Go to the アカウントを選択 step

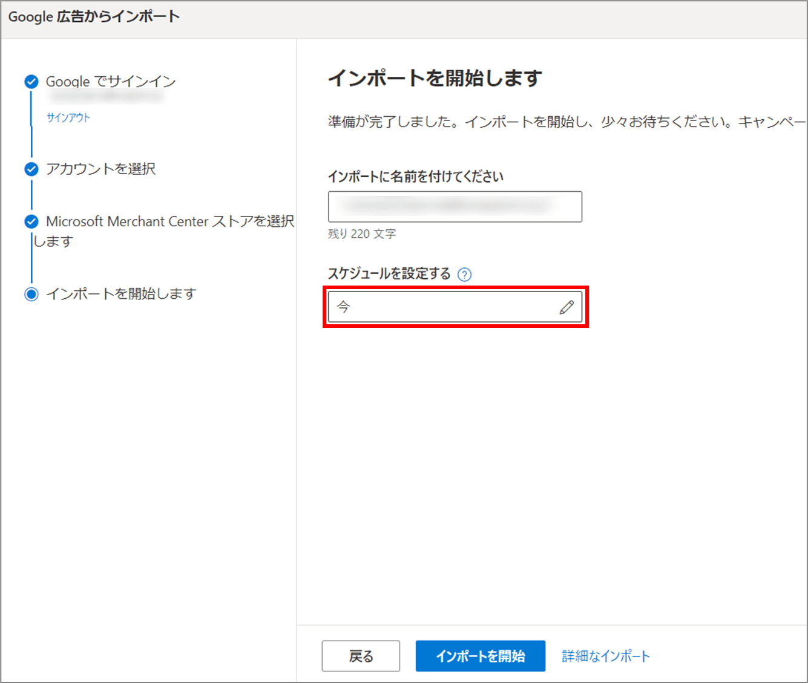click(x=101, y=169)
